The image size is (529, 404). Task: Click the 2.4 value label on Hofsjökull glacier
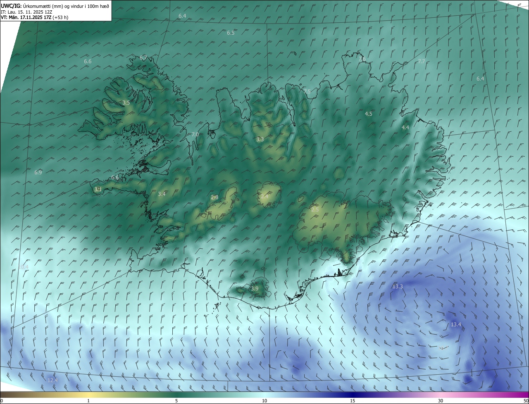point(264,196)
